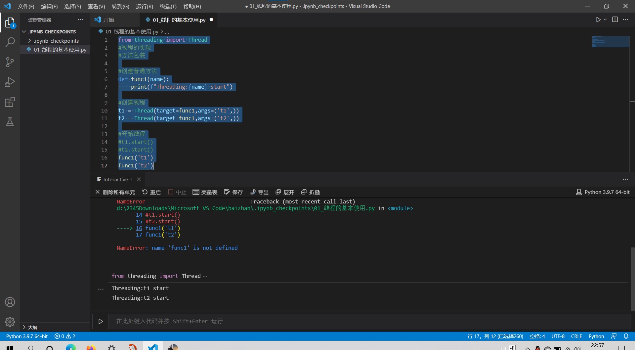Open the Search view in activity bar

pos(10,42)
